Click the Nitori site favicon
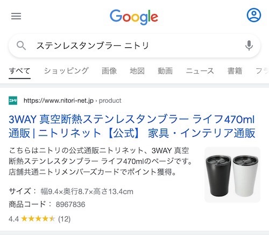The width and height of the screenshot is (269, 235). [x=13, y=101]
